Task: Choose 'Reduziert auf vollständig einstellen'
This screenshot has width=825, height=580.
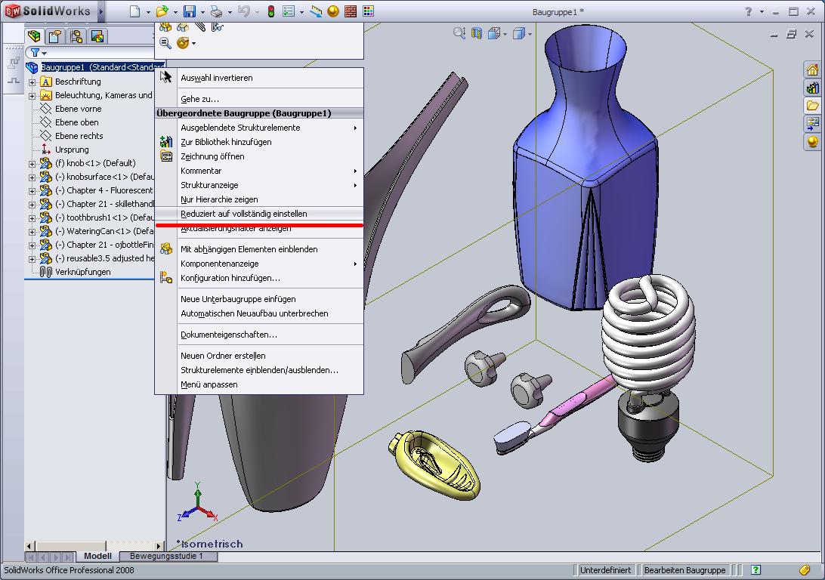Action: 243,214
